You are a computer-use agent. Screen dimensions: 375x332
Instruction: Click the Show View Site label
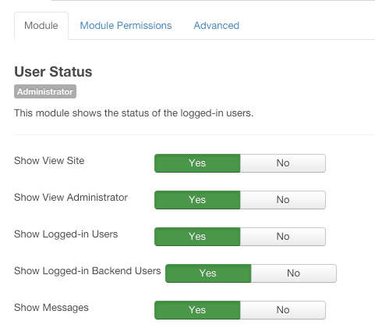click(49, 161)
